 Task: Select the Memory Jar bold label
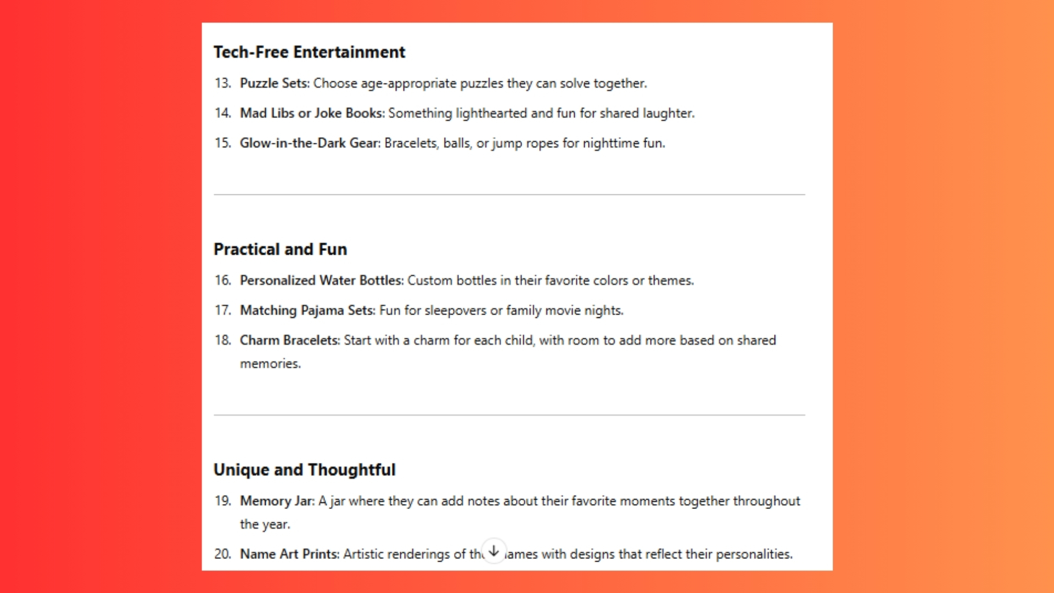[277, 501]
